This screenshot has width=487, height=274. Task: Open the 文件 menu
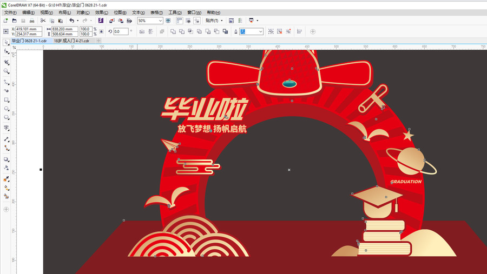tap(10, 12)
